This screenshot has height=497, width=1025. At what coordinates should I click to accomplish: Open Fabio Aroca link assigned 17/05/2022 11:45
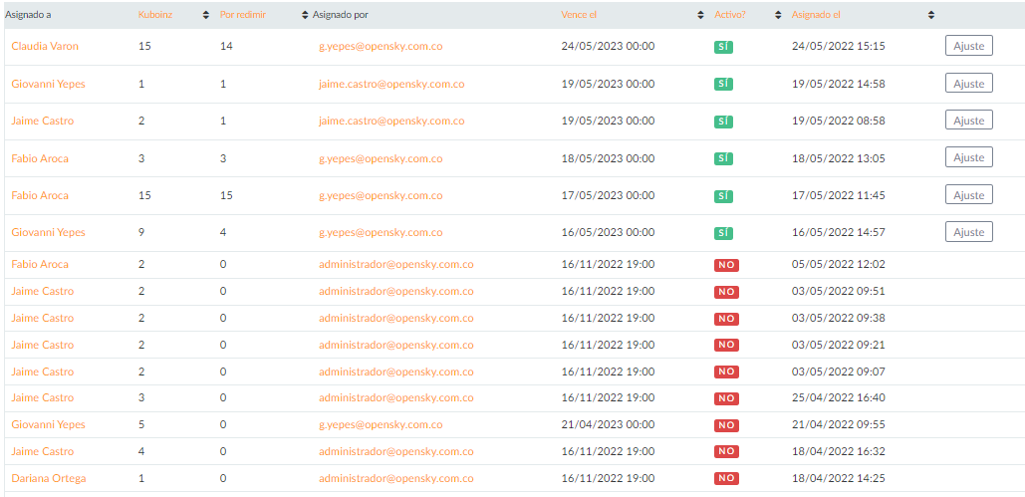click(x=40, y=195)
